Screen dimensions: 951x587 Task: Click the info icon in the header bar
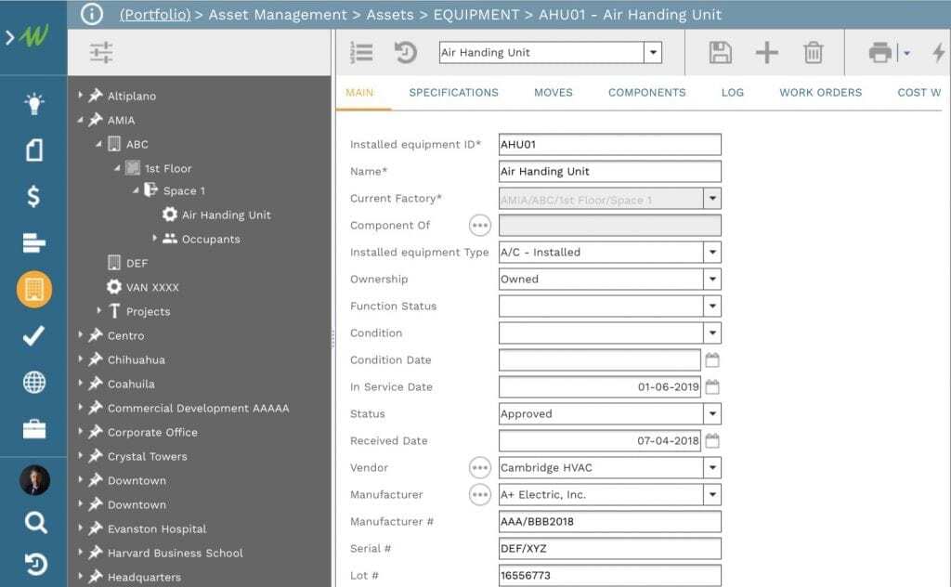point(92,14)
